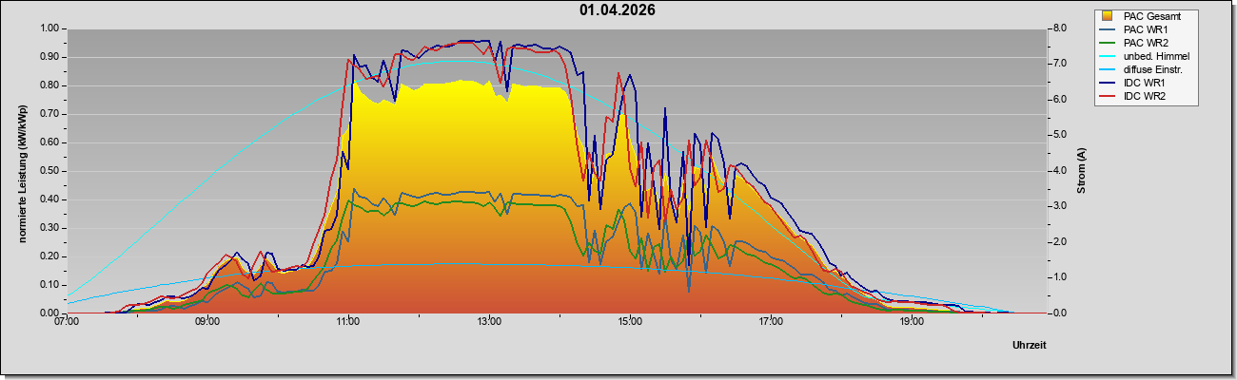Click the 15:00 time axis label
The width and height of the screenshot is (1237, 380).
pyautogui.click(x=630, y=321)
